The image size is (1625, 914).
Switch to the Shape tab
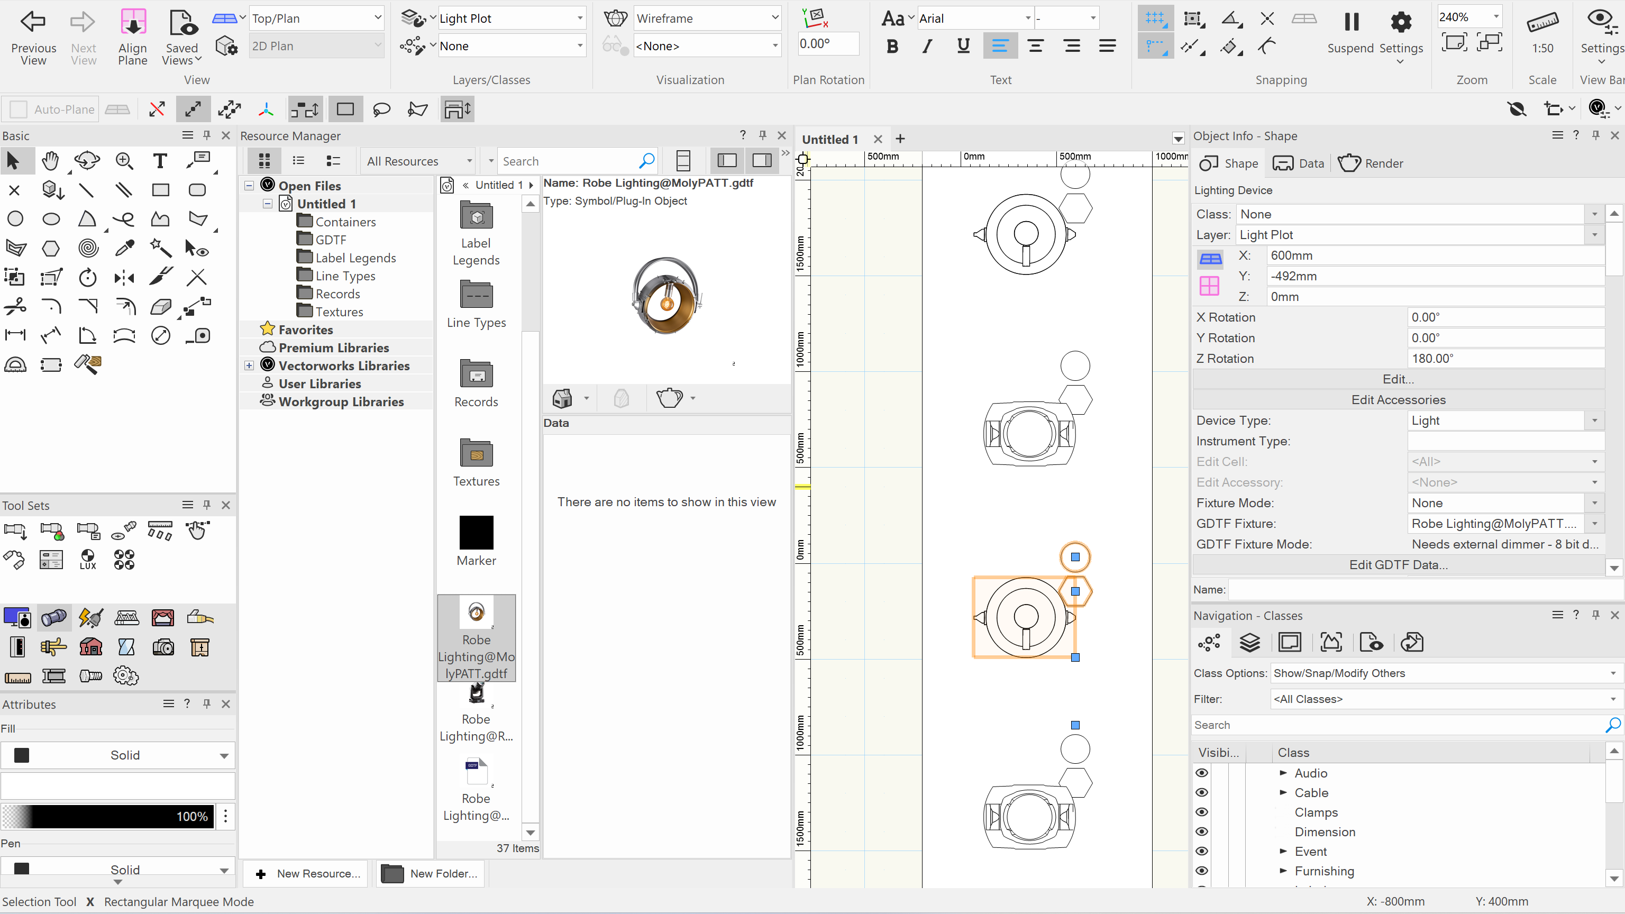[x=1228, y=163]
